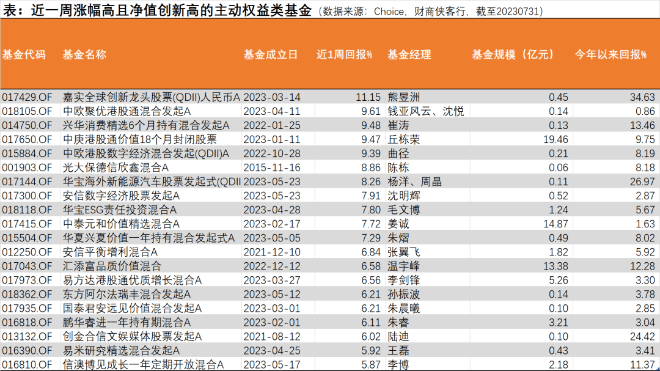
Task: Click the 基金规模（亿元）column header
Action: tap(512, 54)
